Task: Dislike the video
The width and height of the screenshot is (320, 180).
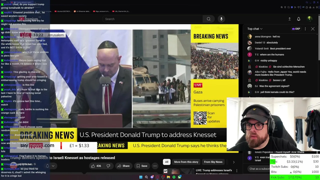Action: coord(108,166)
